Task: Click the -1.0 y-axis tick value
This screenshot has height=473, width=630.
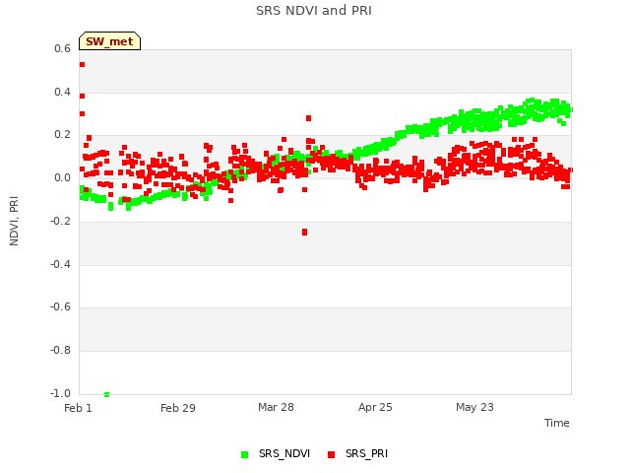Action: [60, 393]
